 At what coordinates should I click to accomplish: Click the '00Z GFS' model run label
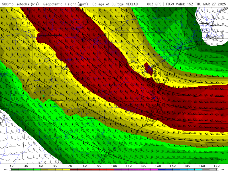[154, 4]
